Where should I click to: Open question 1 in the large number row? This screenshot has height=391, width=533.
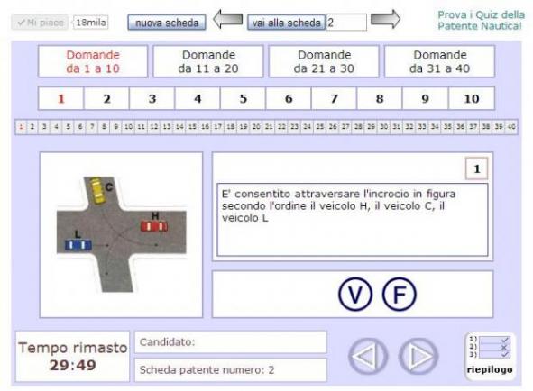(x=61, y=98)
